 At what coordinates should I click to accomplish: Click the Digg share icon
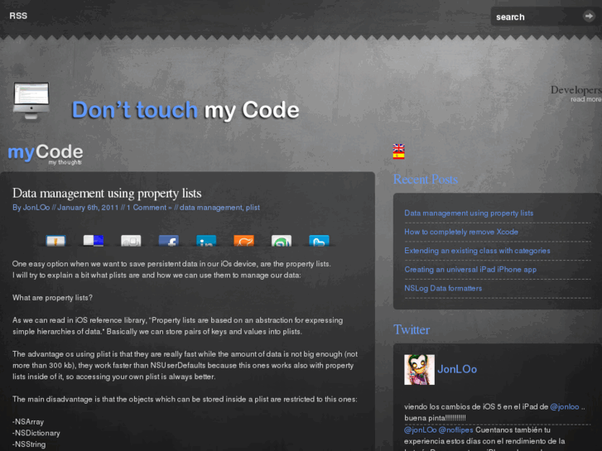coord(131,241)
